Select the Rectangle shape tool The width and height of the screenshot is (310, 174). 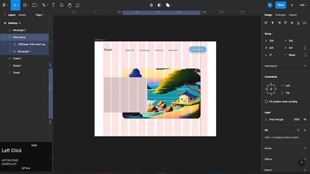34,5
